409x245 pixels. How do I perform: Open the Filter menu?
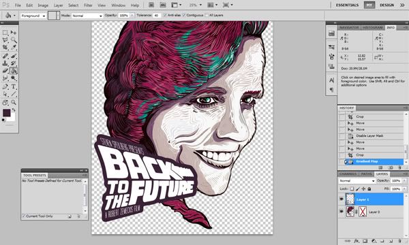point(88,5)
